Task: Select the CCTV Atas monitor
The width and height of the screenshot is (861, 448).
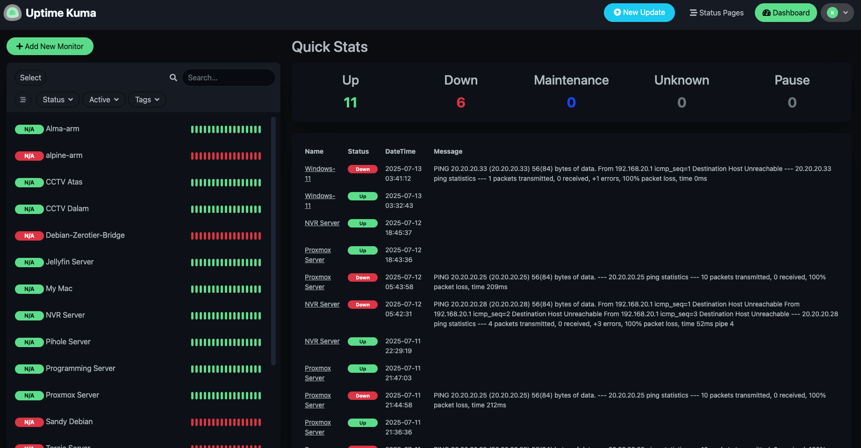Action: click(138, 182)
